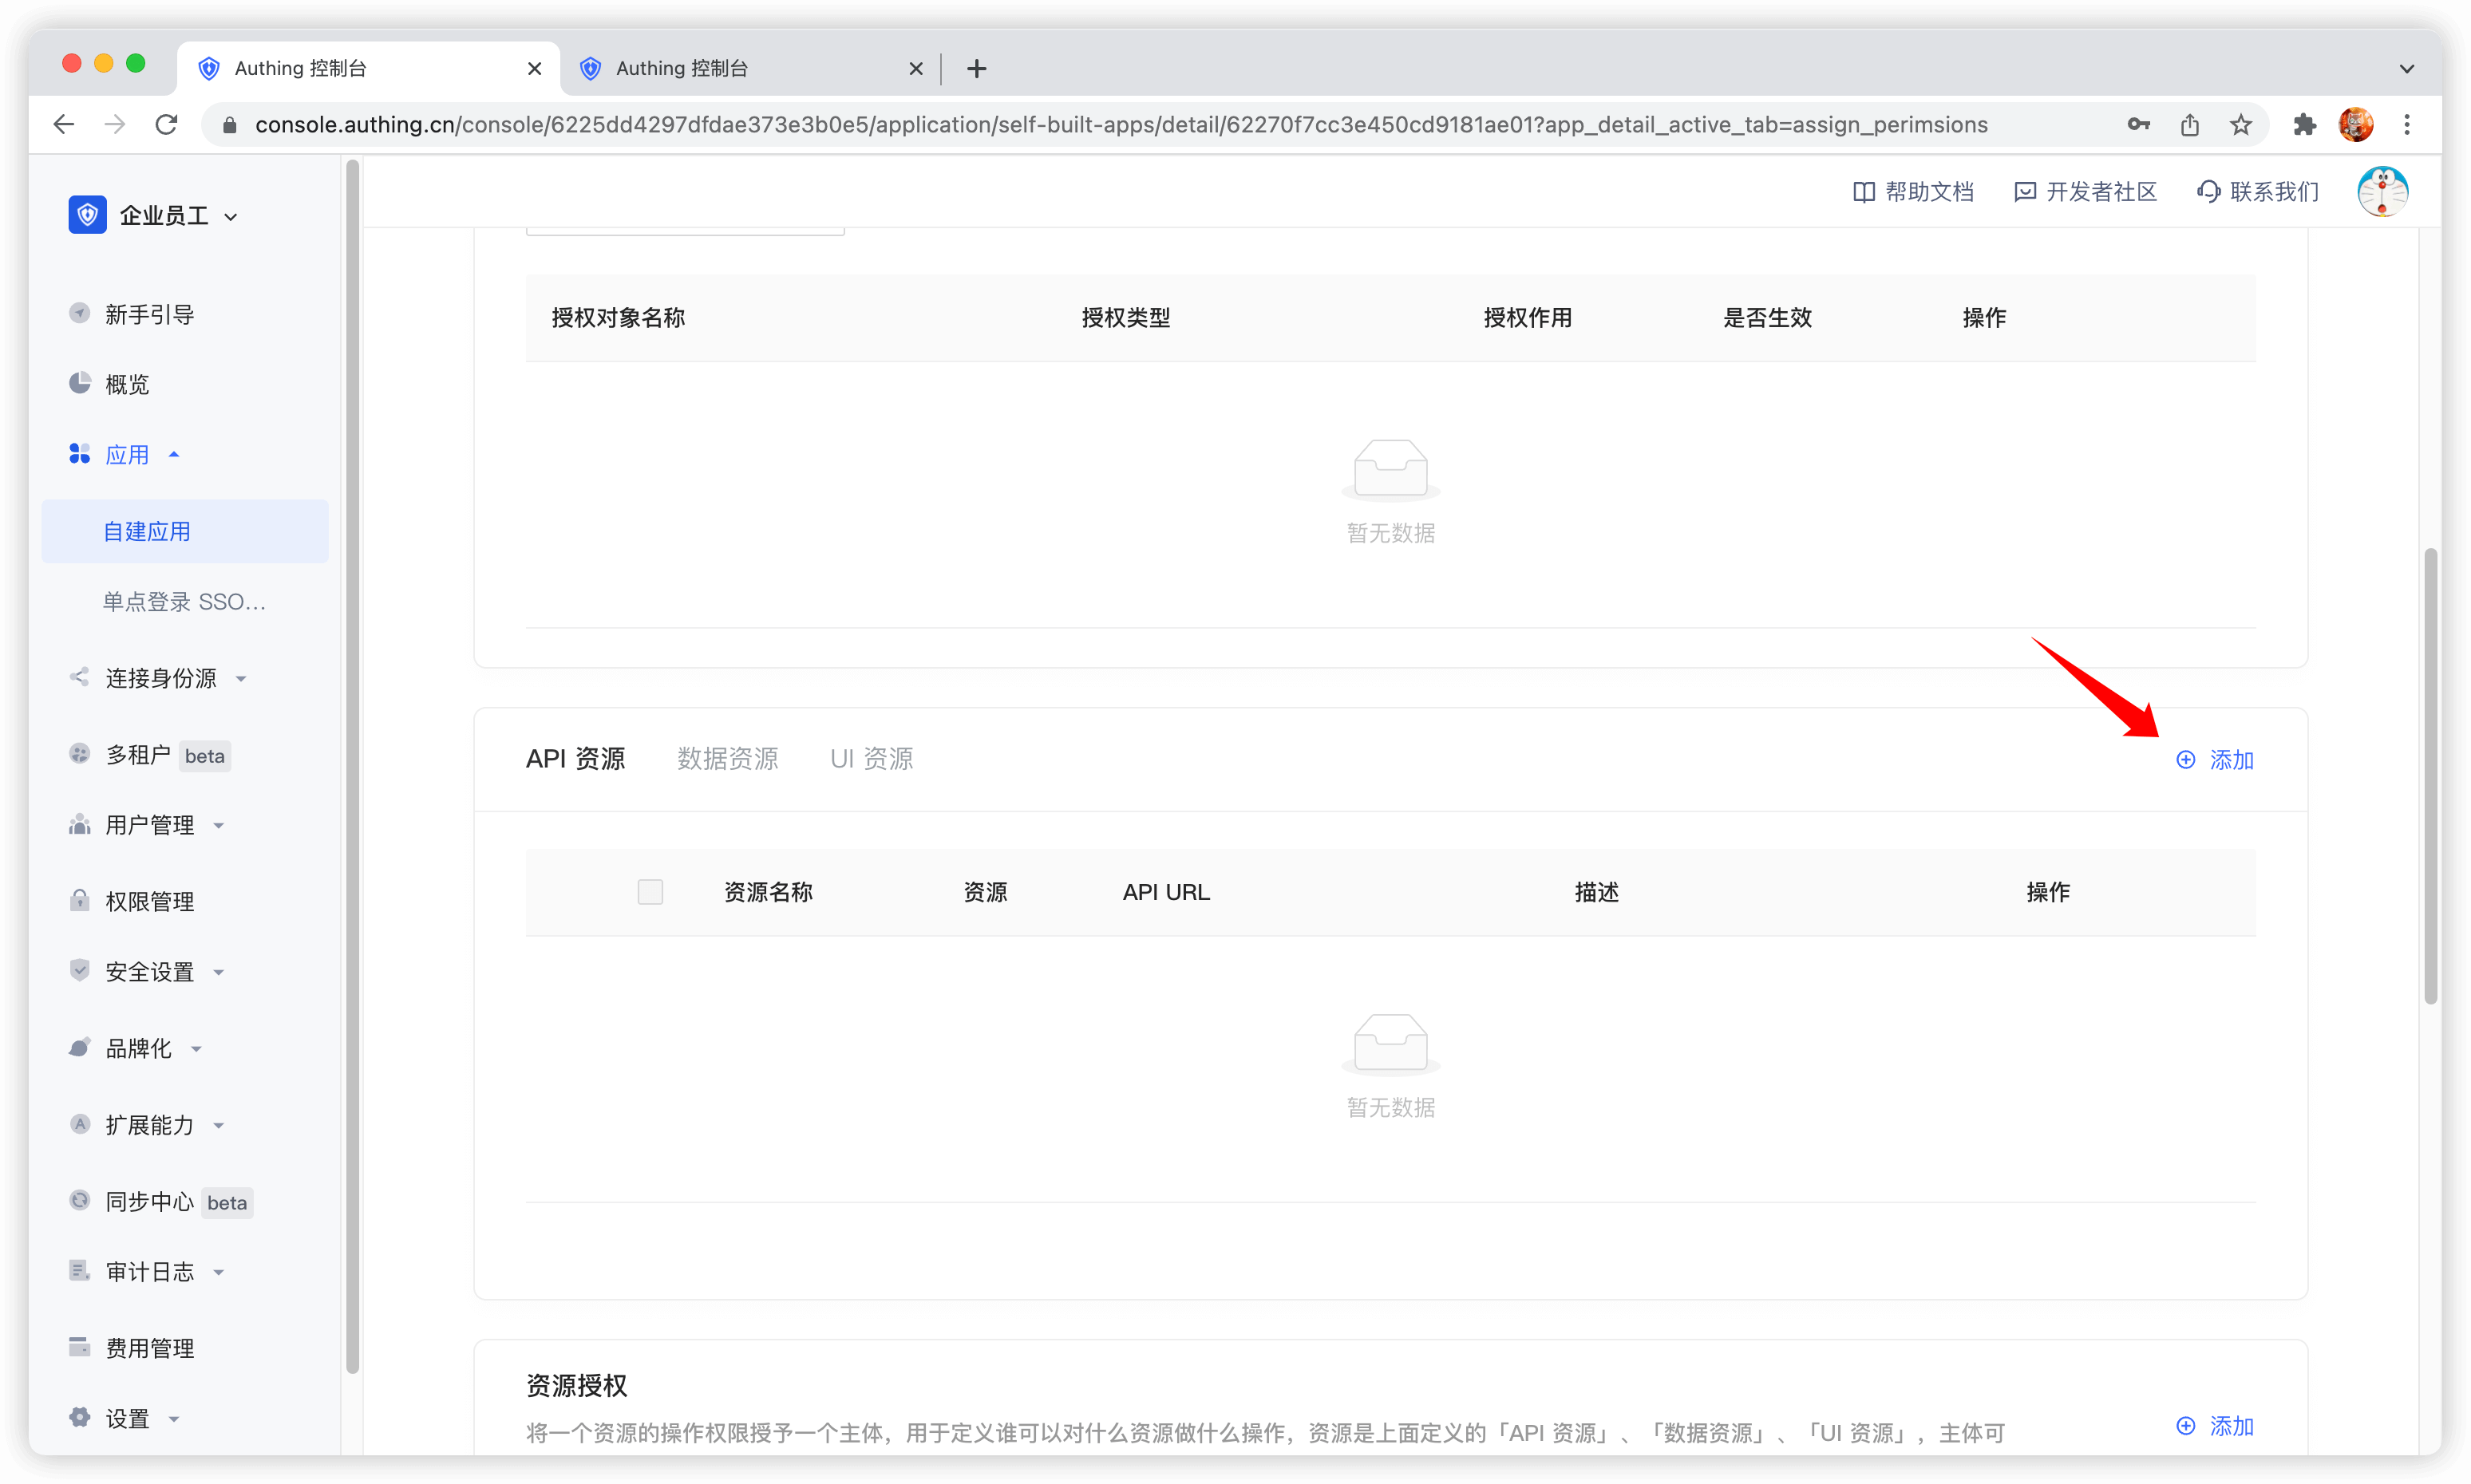The height and width of the screenshot is (1484, 2471).
Task: Bookmark this page with star icon
Action: (x=2241, y=125)
